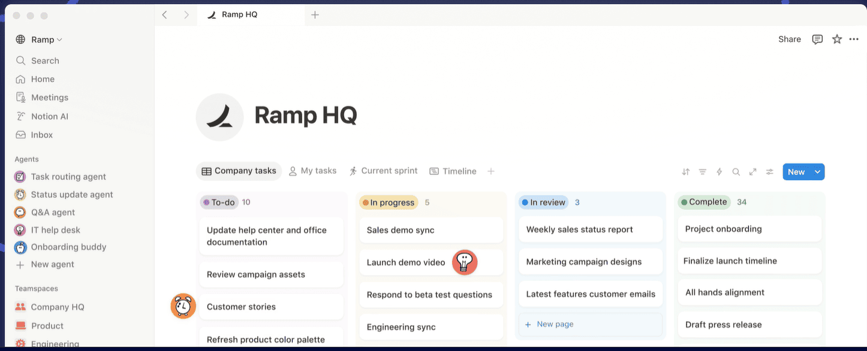867x351 pixels.
Task: Add New page in In review column
Action: pos(555,324)
